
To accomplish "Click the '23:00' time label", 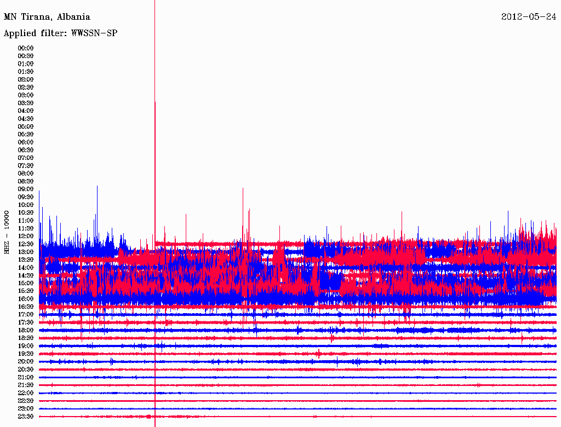I will (26, 409).
